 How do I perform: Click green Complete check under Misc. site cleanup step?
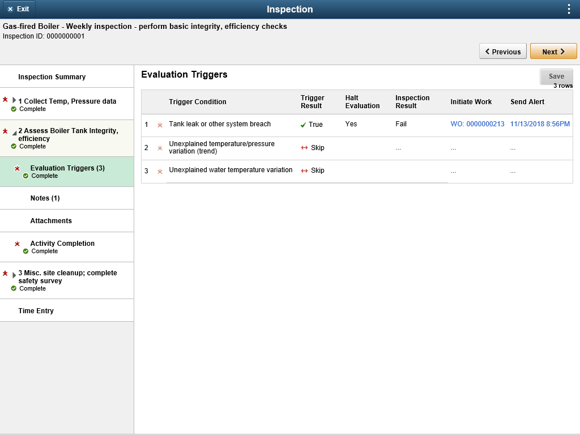coord(14,288)
